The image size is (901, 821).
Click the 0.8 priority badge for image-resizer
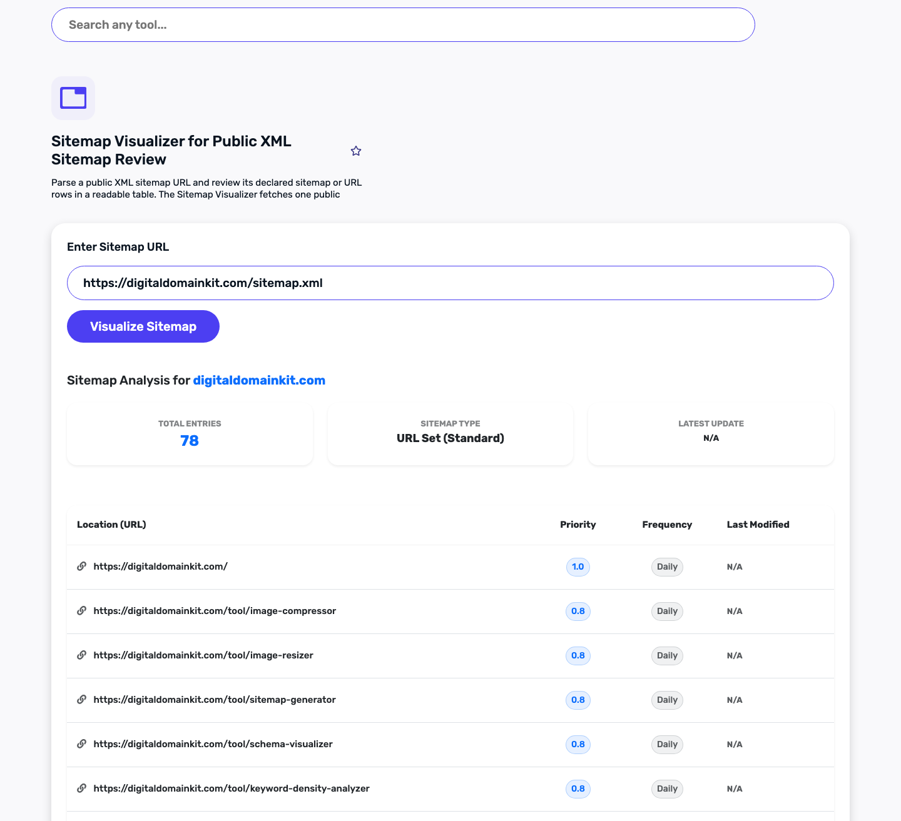(x=578, y=656)
